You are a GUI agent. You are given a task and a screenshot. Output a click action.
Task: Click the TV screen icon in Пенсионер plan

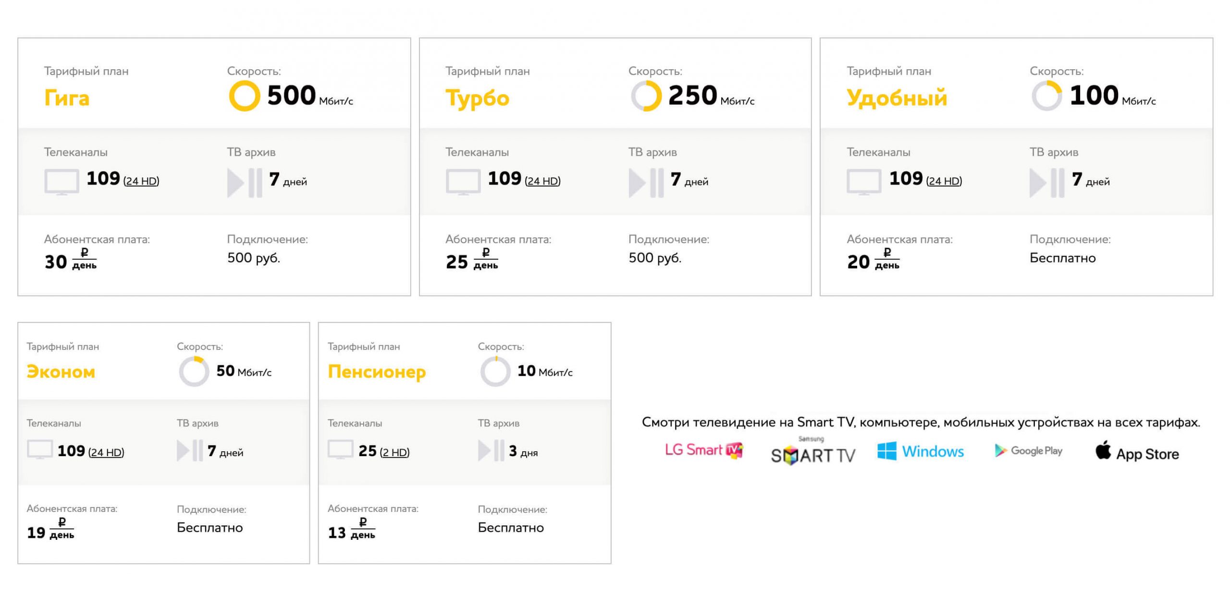340,450
